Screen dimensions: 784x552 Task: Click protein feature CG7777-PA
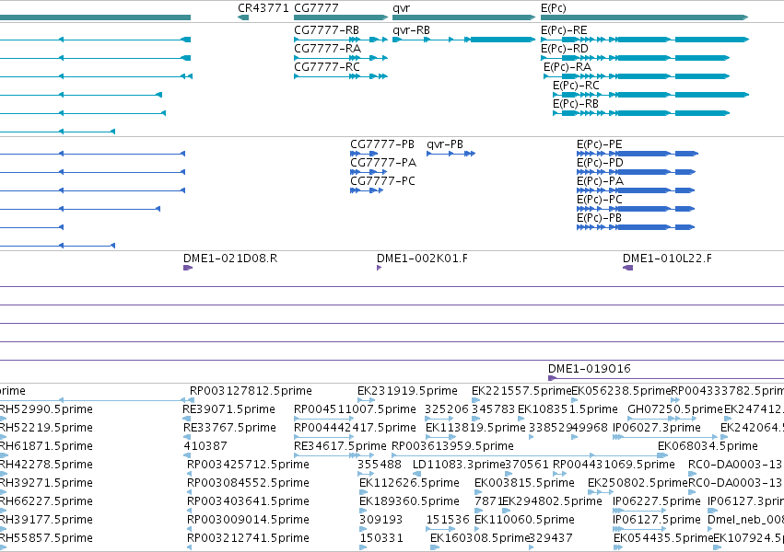pos(383,163)
